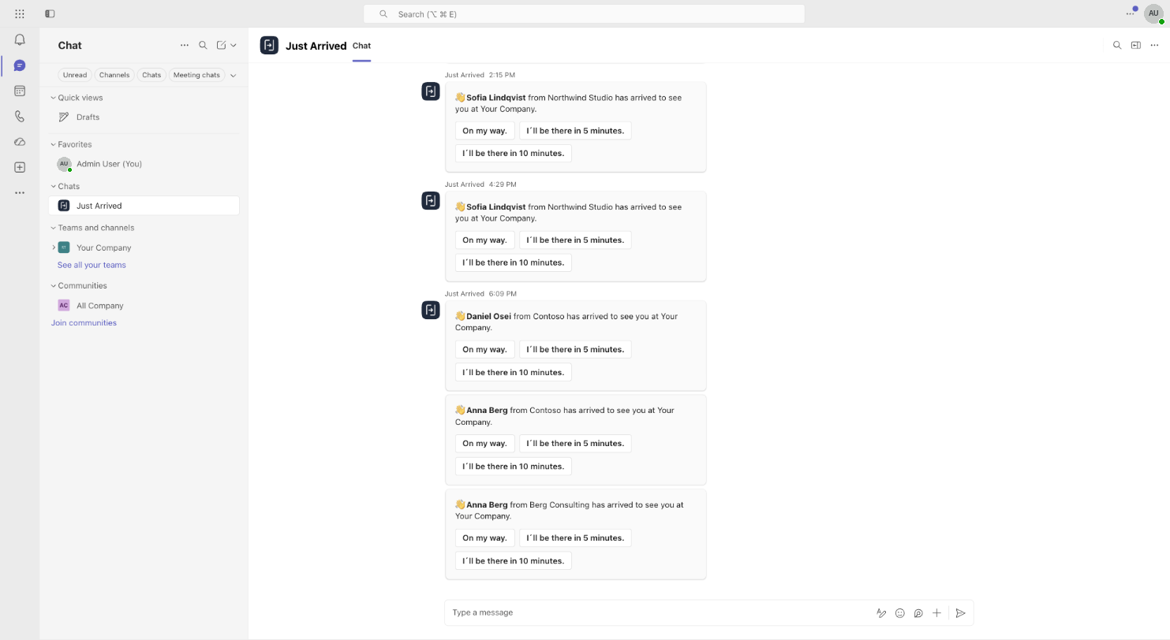Search the chat list
1170x640 pixels.
pos(203,46)
